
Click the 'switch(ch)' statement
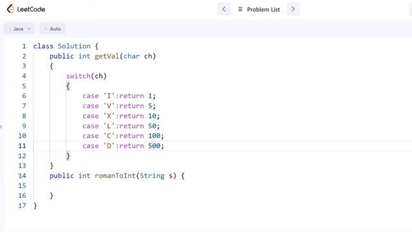tap(86, 76)
